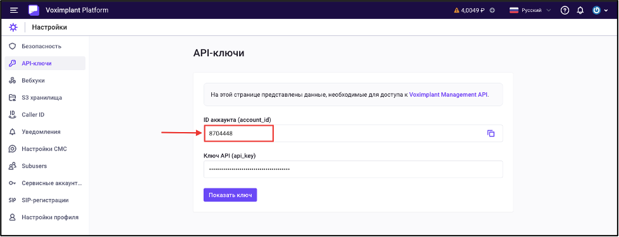Expand the user account menu chevron

click(606, 11)
